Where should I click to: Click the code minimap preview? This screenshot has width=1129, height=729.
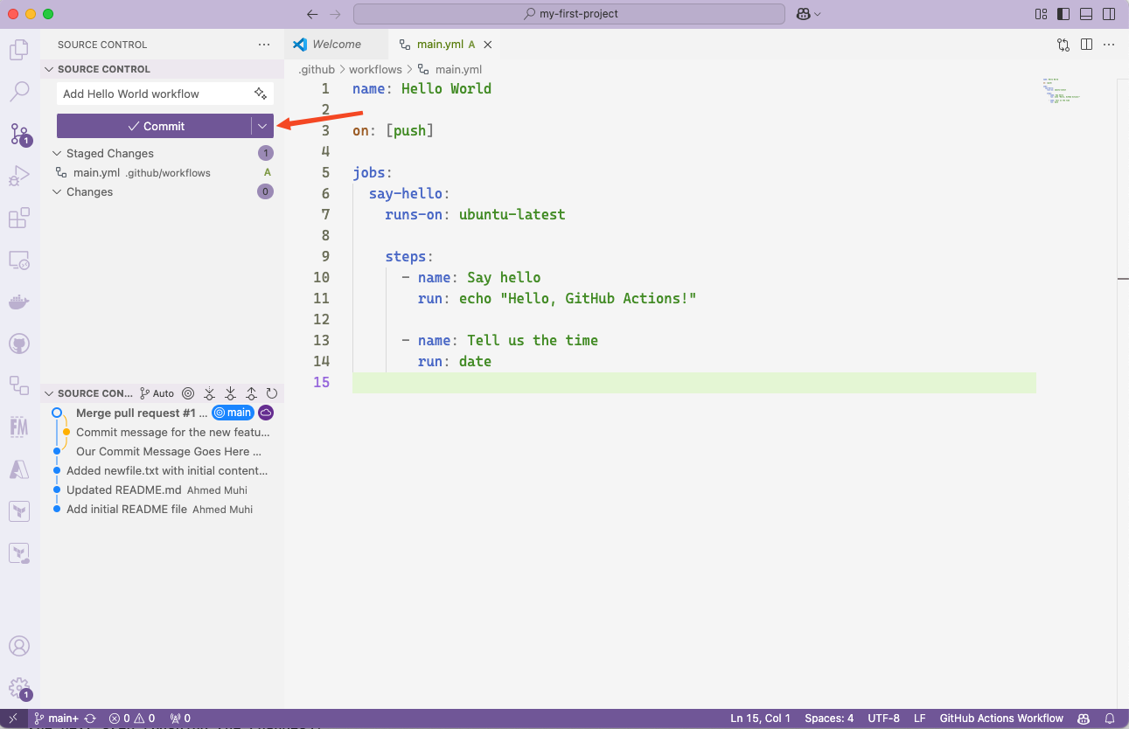(1062, 92)
